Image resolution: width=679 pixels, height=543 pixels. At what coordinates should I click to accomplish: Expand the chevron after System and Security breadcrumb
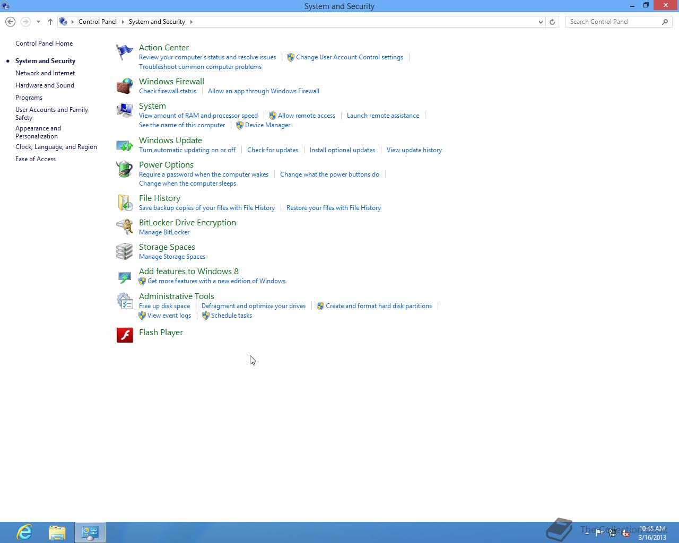191,22
